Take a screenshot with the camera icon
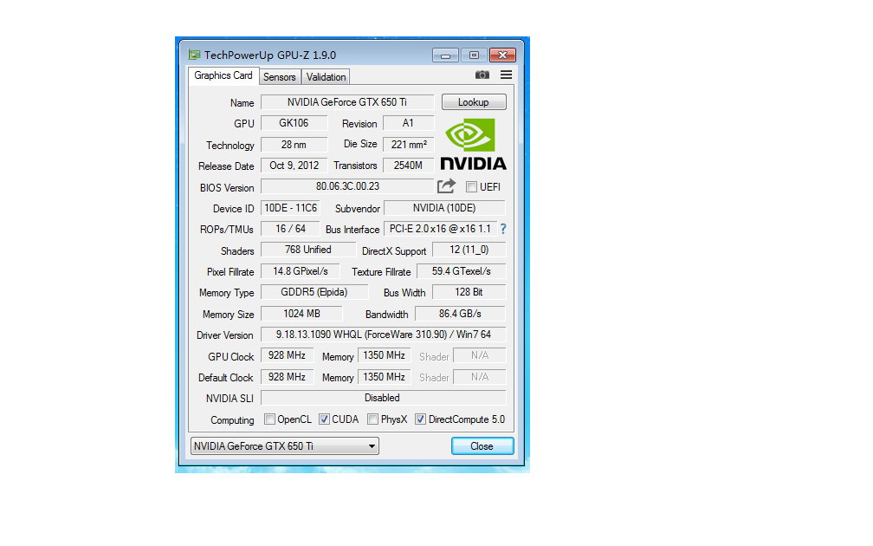 point(482,75)
